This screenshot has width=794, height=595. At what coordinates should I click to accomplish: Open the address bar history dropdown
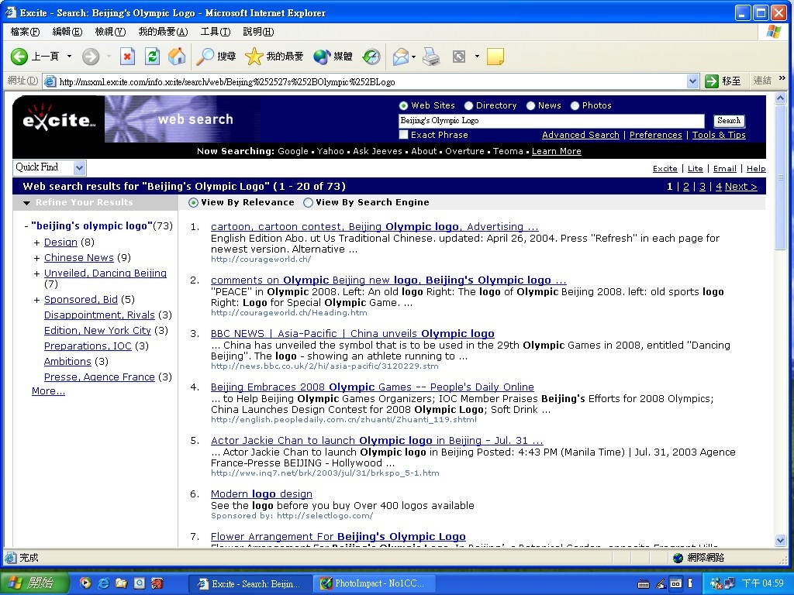[692, 81]
